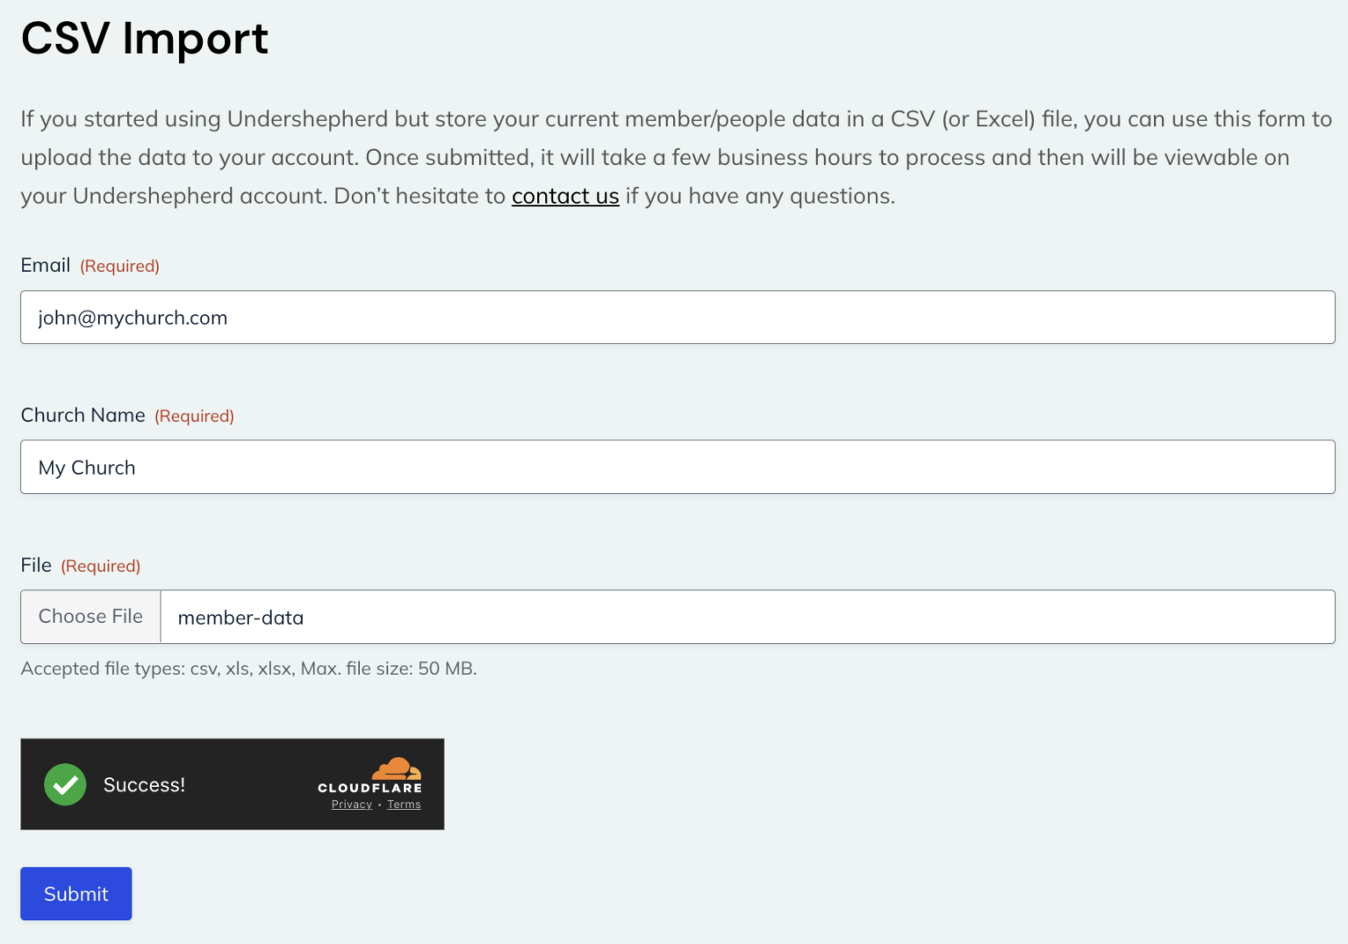Click the Cloudflare cloud logo
Viewport: 1348px width, 944px height.
[x=397, y=770]
